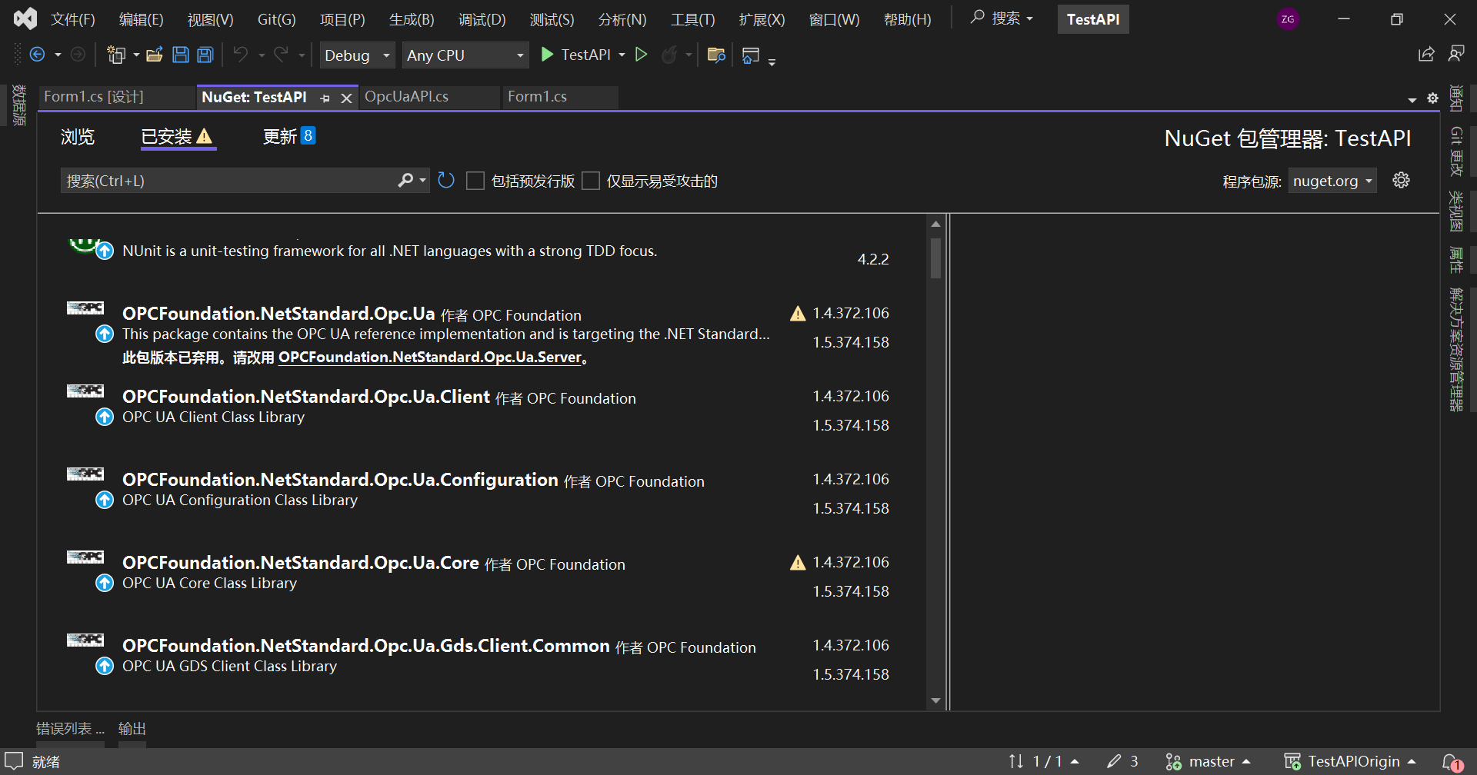
Task: Pin the NuGet: TestAPI tab
Action: pyautogui.click(x=325, y=98)
